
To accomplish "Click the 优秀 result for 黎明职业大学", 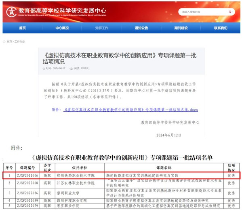I will [231, 193].
